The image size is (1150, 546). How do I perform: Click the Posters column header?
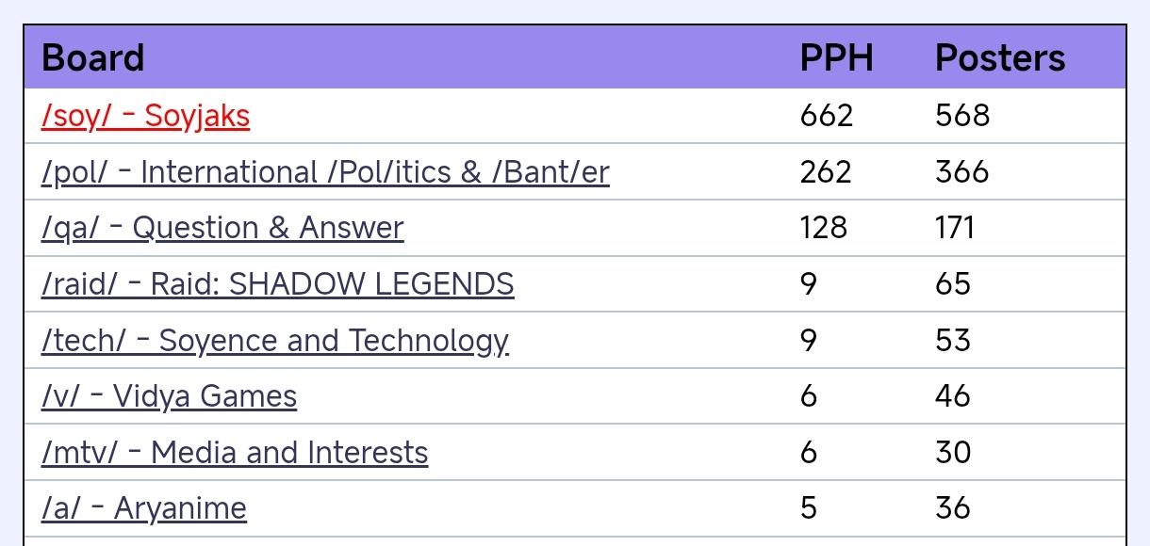pos(1000,58)
